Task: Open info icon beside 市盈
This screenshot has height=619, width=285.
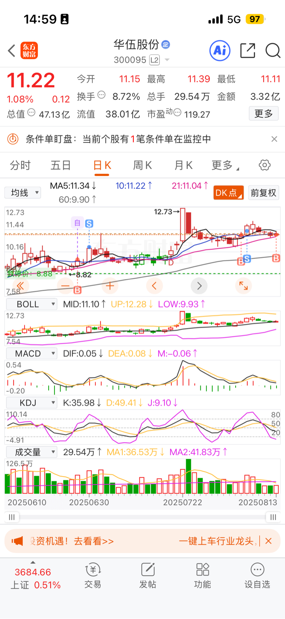Action: pos(177,112)
